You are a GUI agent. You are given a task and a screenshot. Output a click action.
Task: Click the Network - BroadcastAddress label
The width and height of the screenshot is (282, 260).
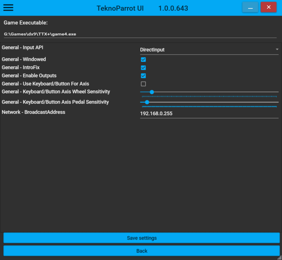tap(33, 112)
